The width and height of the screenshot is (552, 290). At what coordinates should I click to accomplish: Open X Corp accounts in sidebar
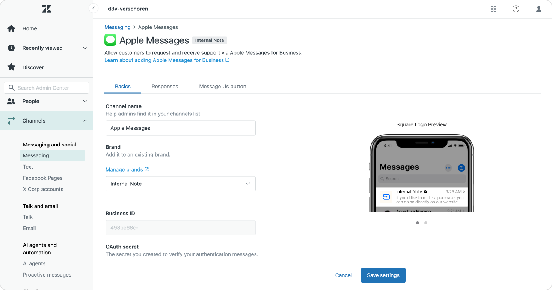tap(43, 189)
